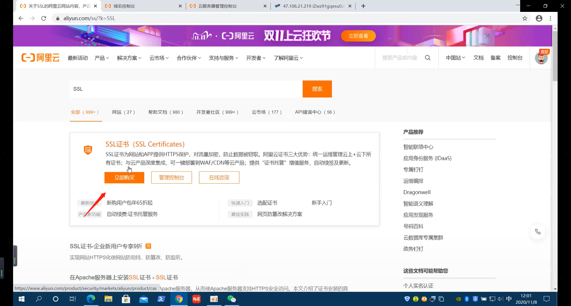Image resolution: width=571 pixels, height=306 pixels.
Task: Open Chrome profile account icon
Action: 539,18
